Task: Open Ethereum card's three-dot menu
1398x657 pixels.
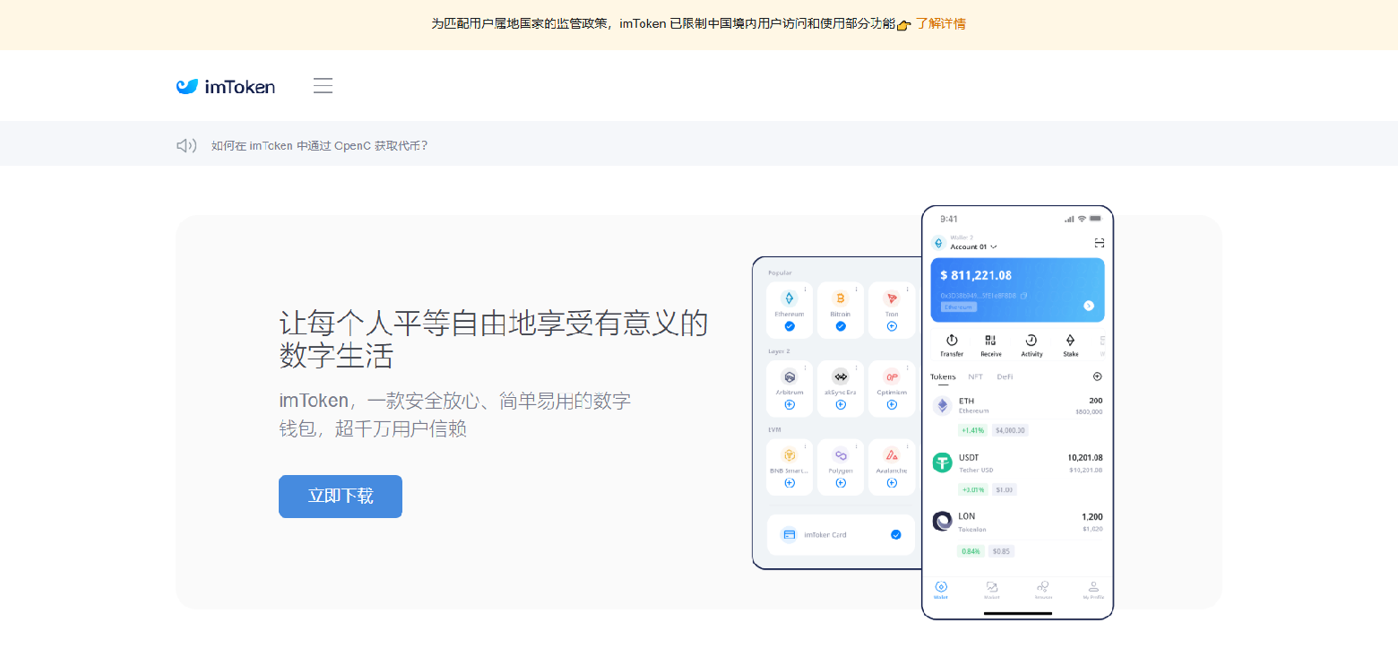Action: 806,289
